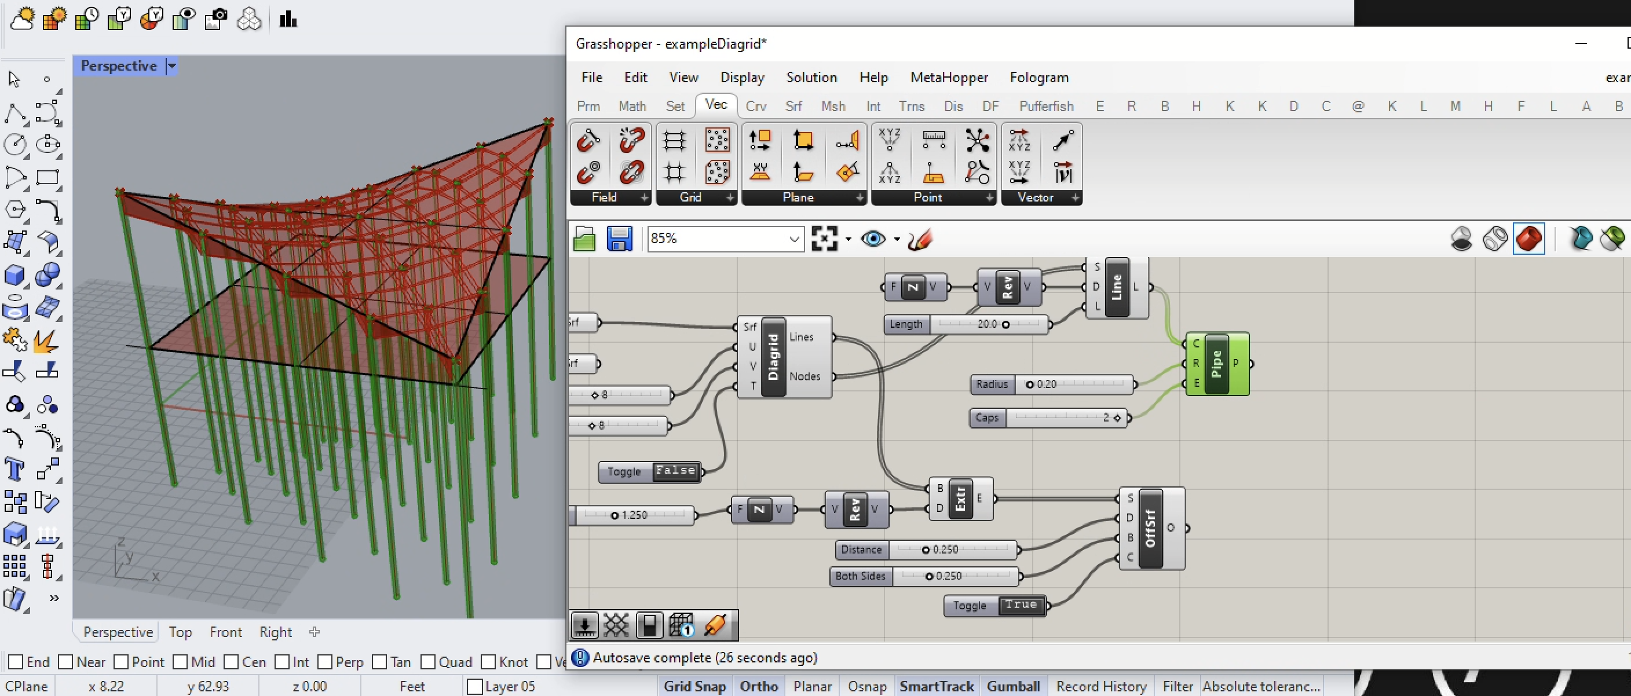Select the shaded red preview mode icon
Image resolution: width=1631 pixels, height=696 pixels.
click(1528, 239)
